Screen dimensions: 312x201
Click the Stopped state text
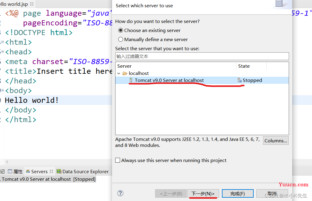pos(252,80)
